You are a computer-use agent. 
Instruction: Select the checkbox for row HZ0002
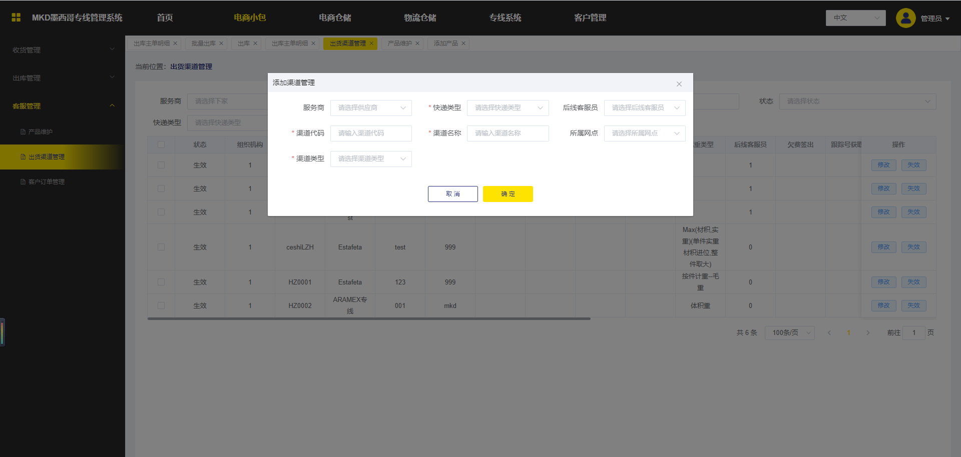pyautogui.click(x=161, y=305)
